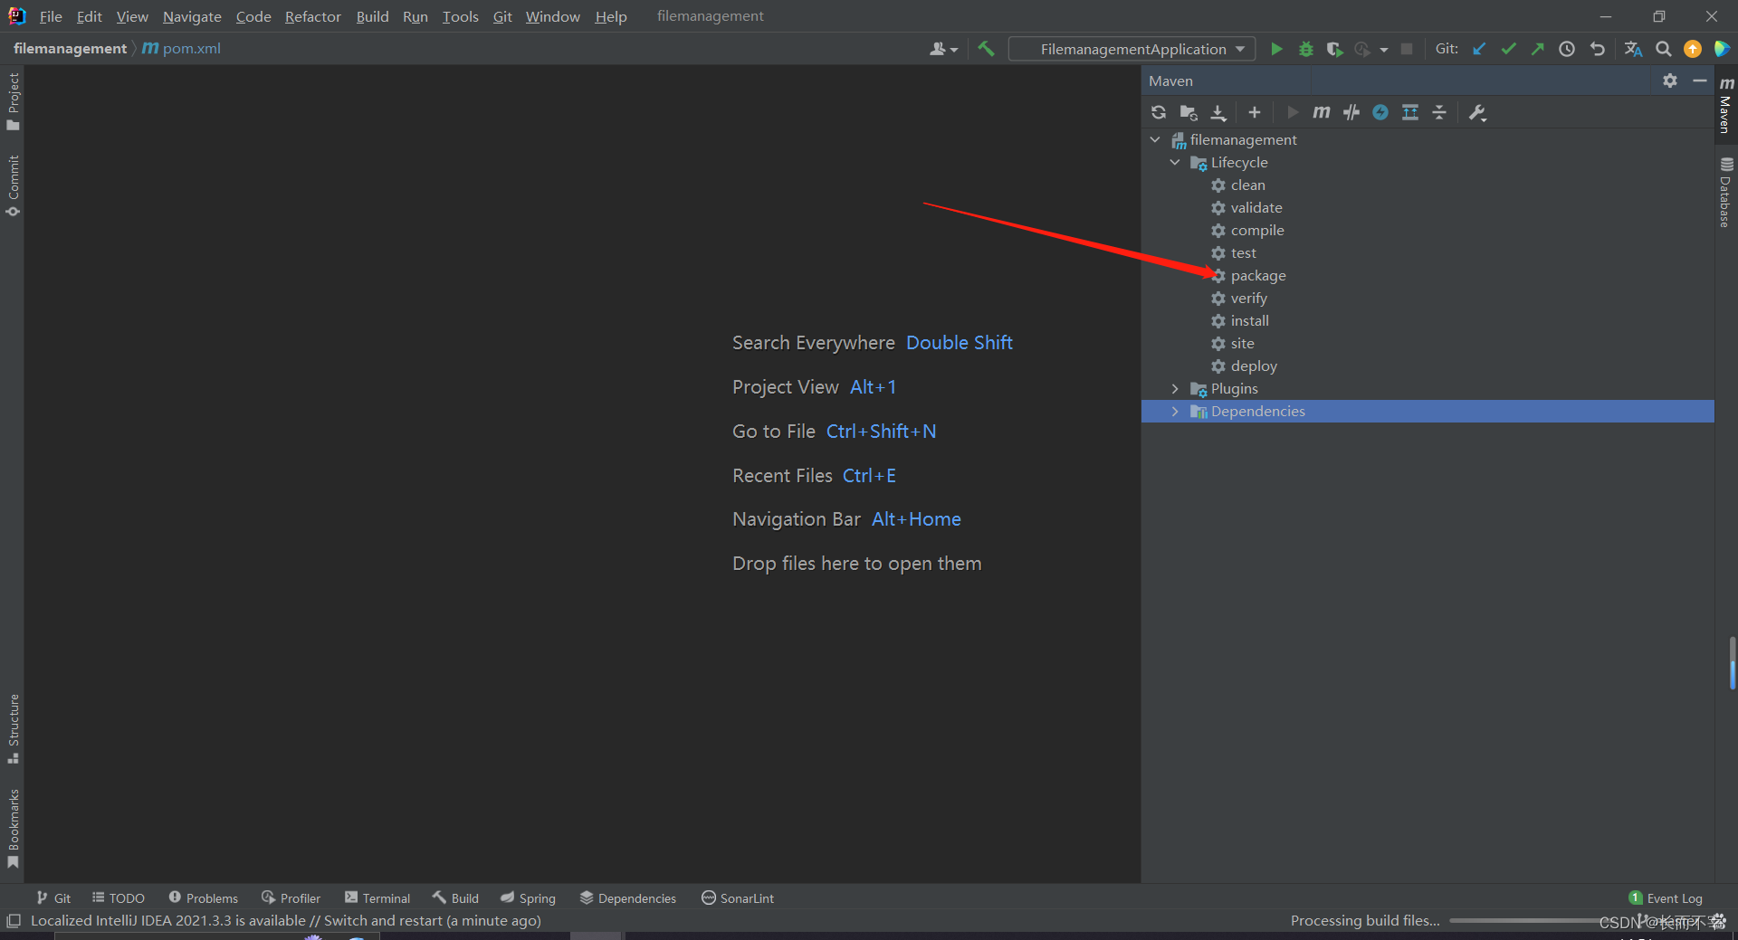Open the Tools menu

tap(460, 16)
